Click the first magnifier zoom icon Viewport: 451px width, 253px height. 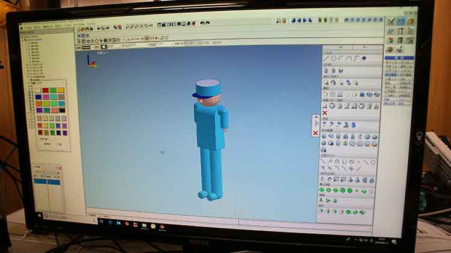[x=127, y=26]
